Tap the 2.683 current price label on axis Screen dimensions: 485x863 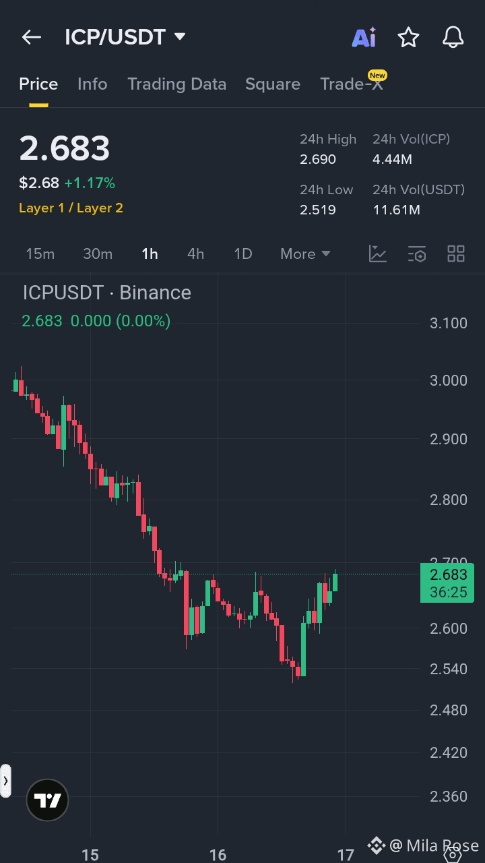(x=447, y=583)
